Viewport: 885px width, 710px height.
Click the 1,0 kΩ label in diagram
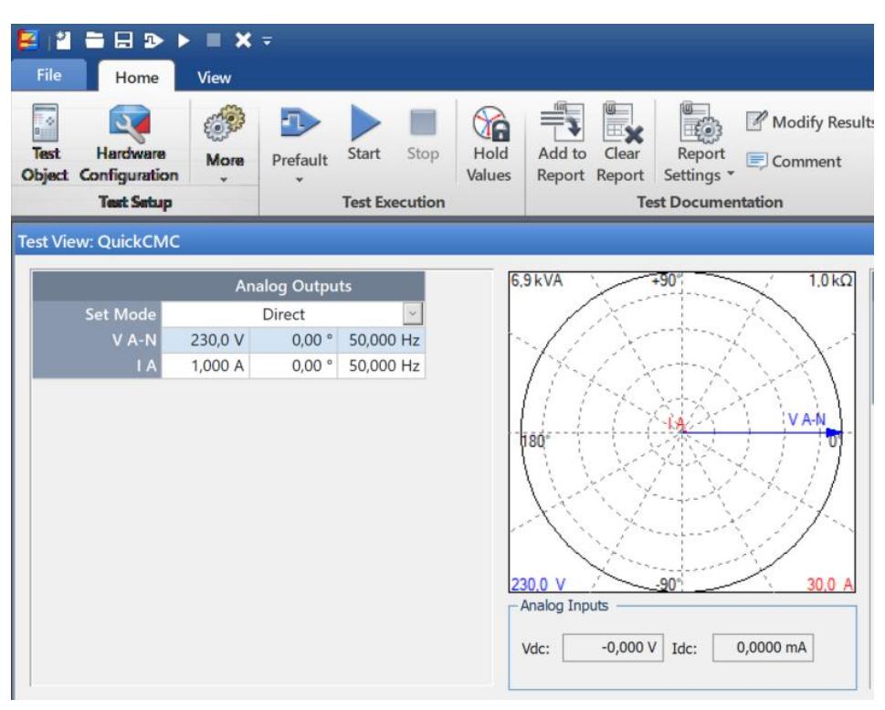click(x=830, y=281)
